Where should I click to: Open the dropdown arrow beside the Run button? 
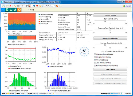(5, 6)
